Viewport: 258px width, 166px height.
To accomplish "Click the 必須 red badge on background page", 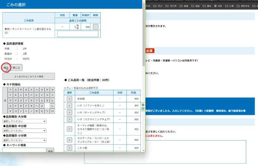I will click(150, 51).
